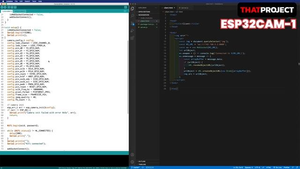Click the Arduino Verify button
This screenshot has height=169, width=300.
[x=2, y=8]
